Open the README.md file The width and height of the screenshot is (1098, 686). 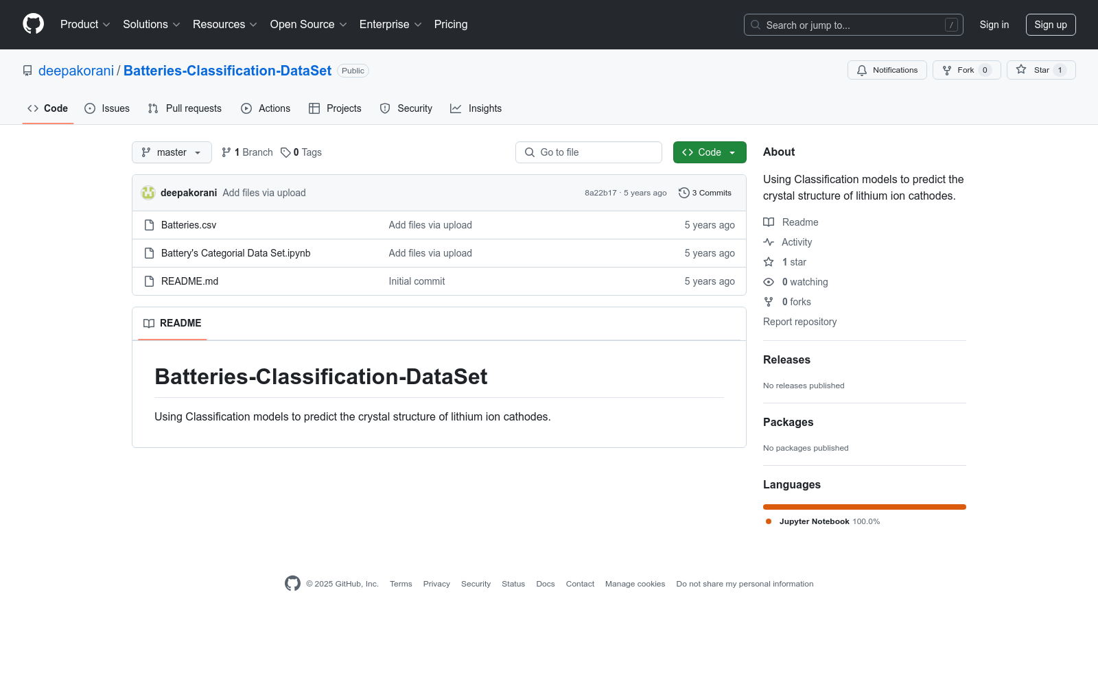point(189,281)
